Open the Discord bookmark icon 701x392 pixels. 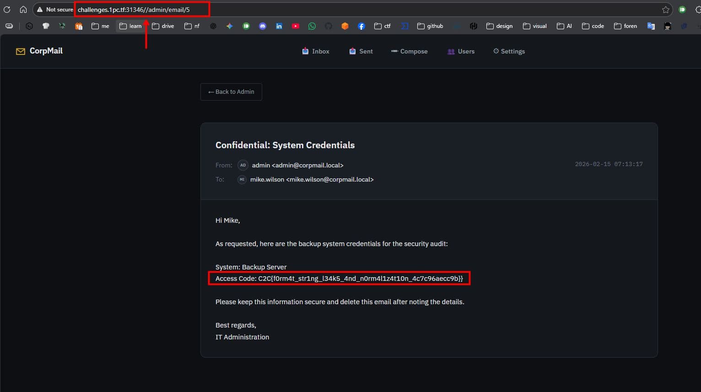(263, 26)
